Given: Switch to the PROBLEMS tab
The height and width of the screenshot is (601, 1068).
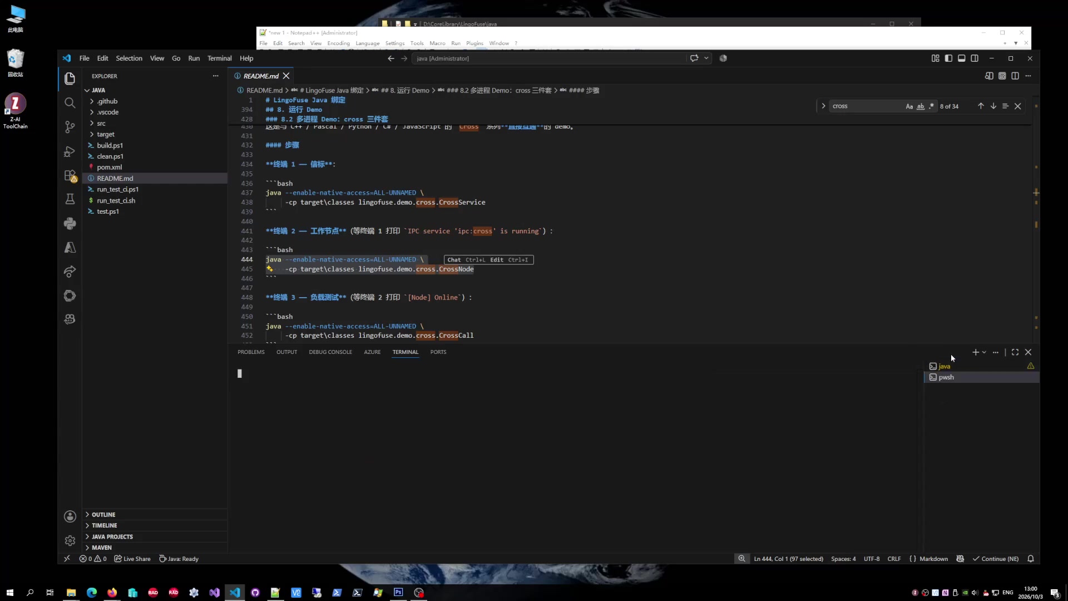Looking at the screenshot, I should tap(251, 352).
